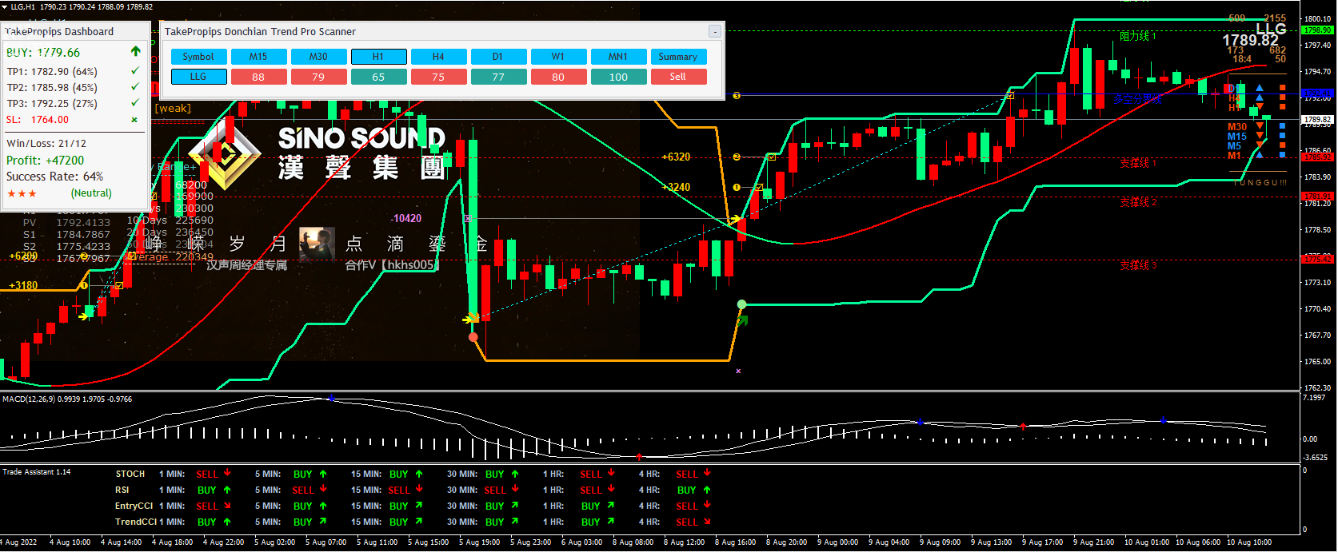Image resolution: width=1338 pixels, height=552 pixels.
Task: Click the blue 1792.41 price label
Action: [1317, 93]
